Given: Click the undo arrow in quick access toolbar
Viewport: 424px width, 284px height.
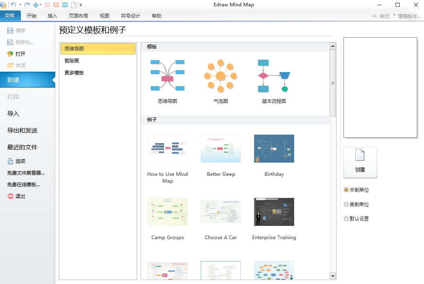Looking at the screenshot, I should (13, 5).
